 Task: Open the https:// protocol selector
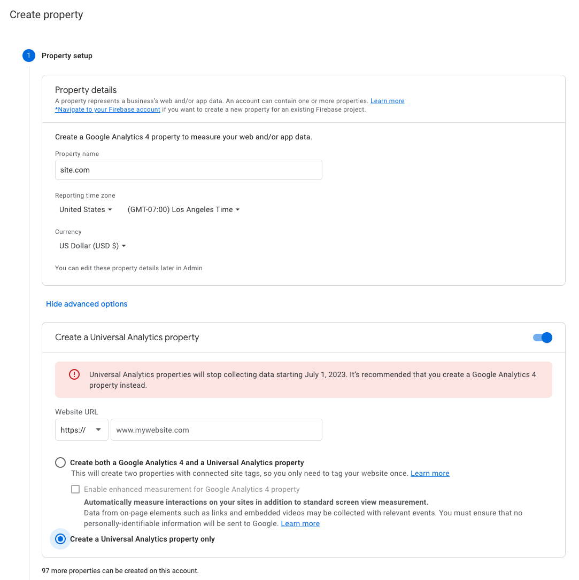(81, 429)
